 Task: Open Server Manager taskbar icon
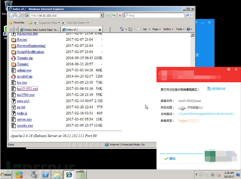[x=34, y=175]
